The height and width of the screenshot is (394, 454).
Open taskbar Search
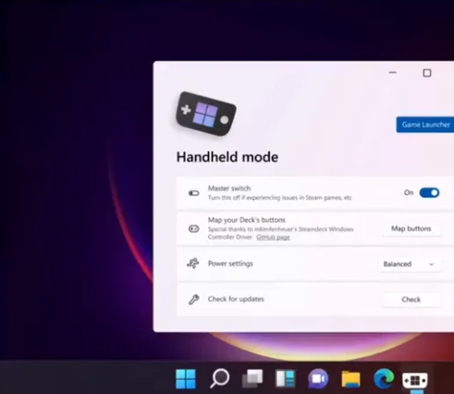219,378
